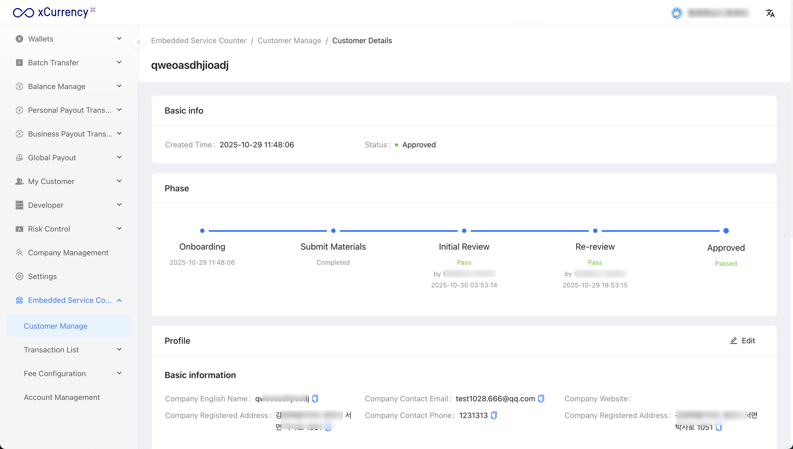Click the xCurrency logo
The height and width of the screenshot is (449, 793).
click(54, 12)
